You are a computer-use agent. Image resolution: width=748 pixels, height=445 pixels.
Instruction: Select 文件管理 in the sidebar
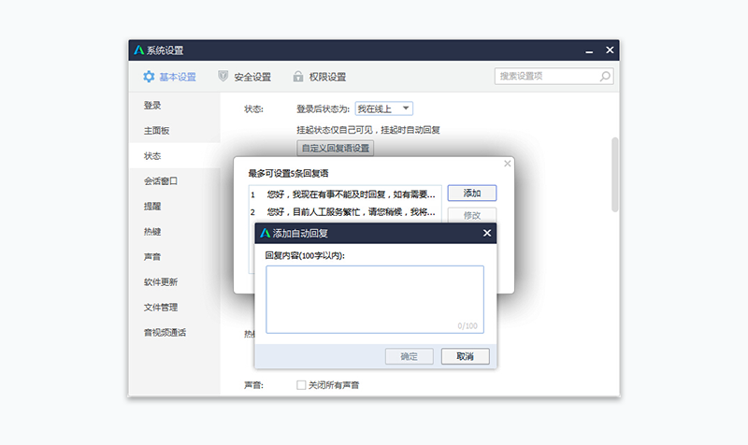174,308
